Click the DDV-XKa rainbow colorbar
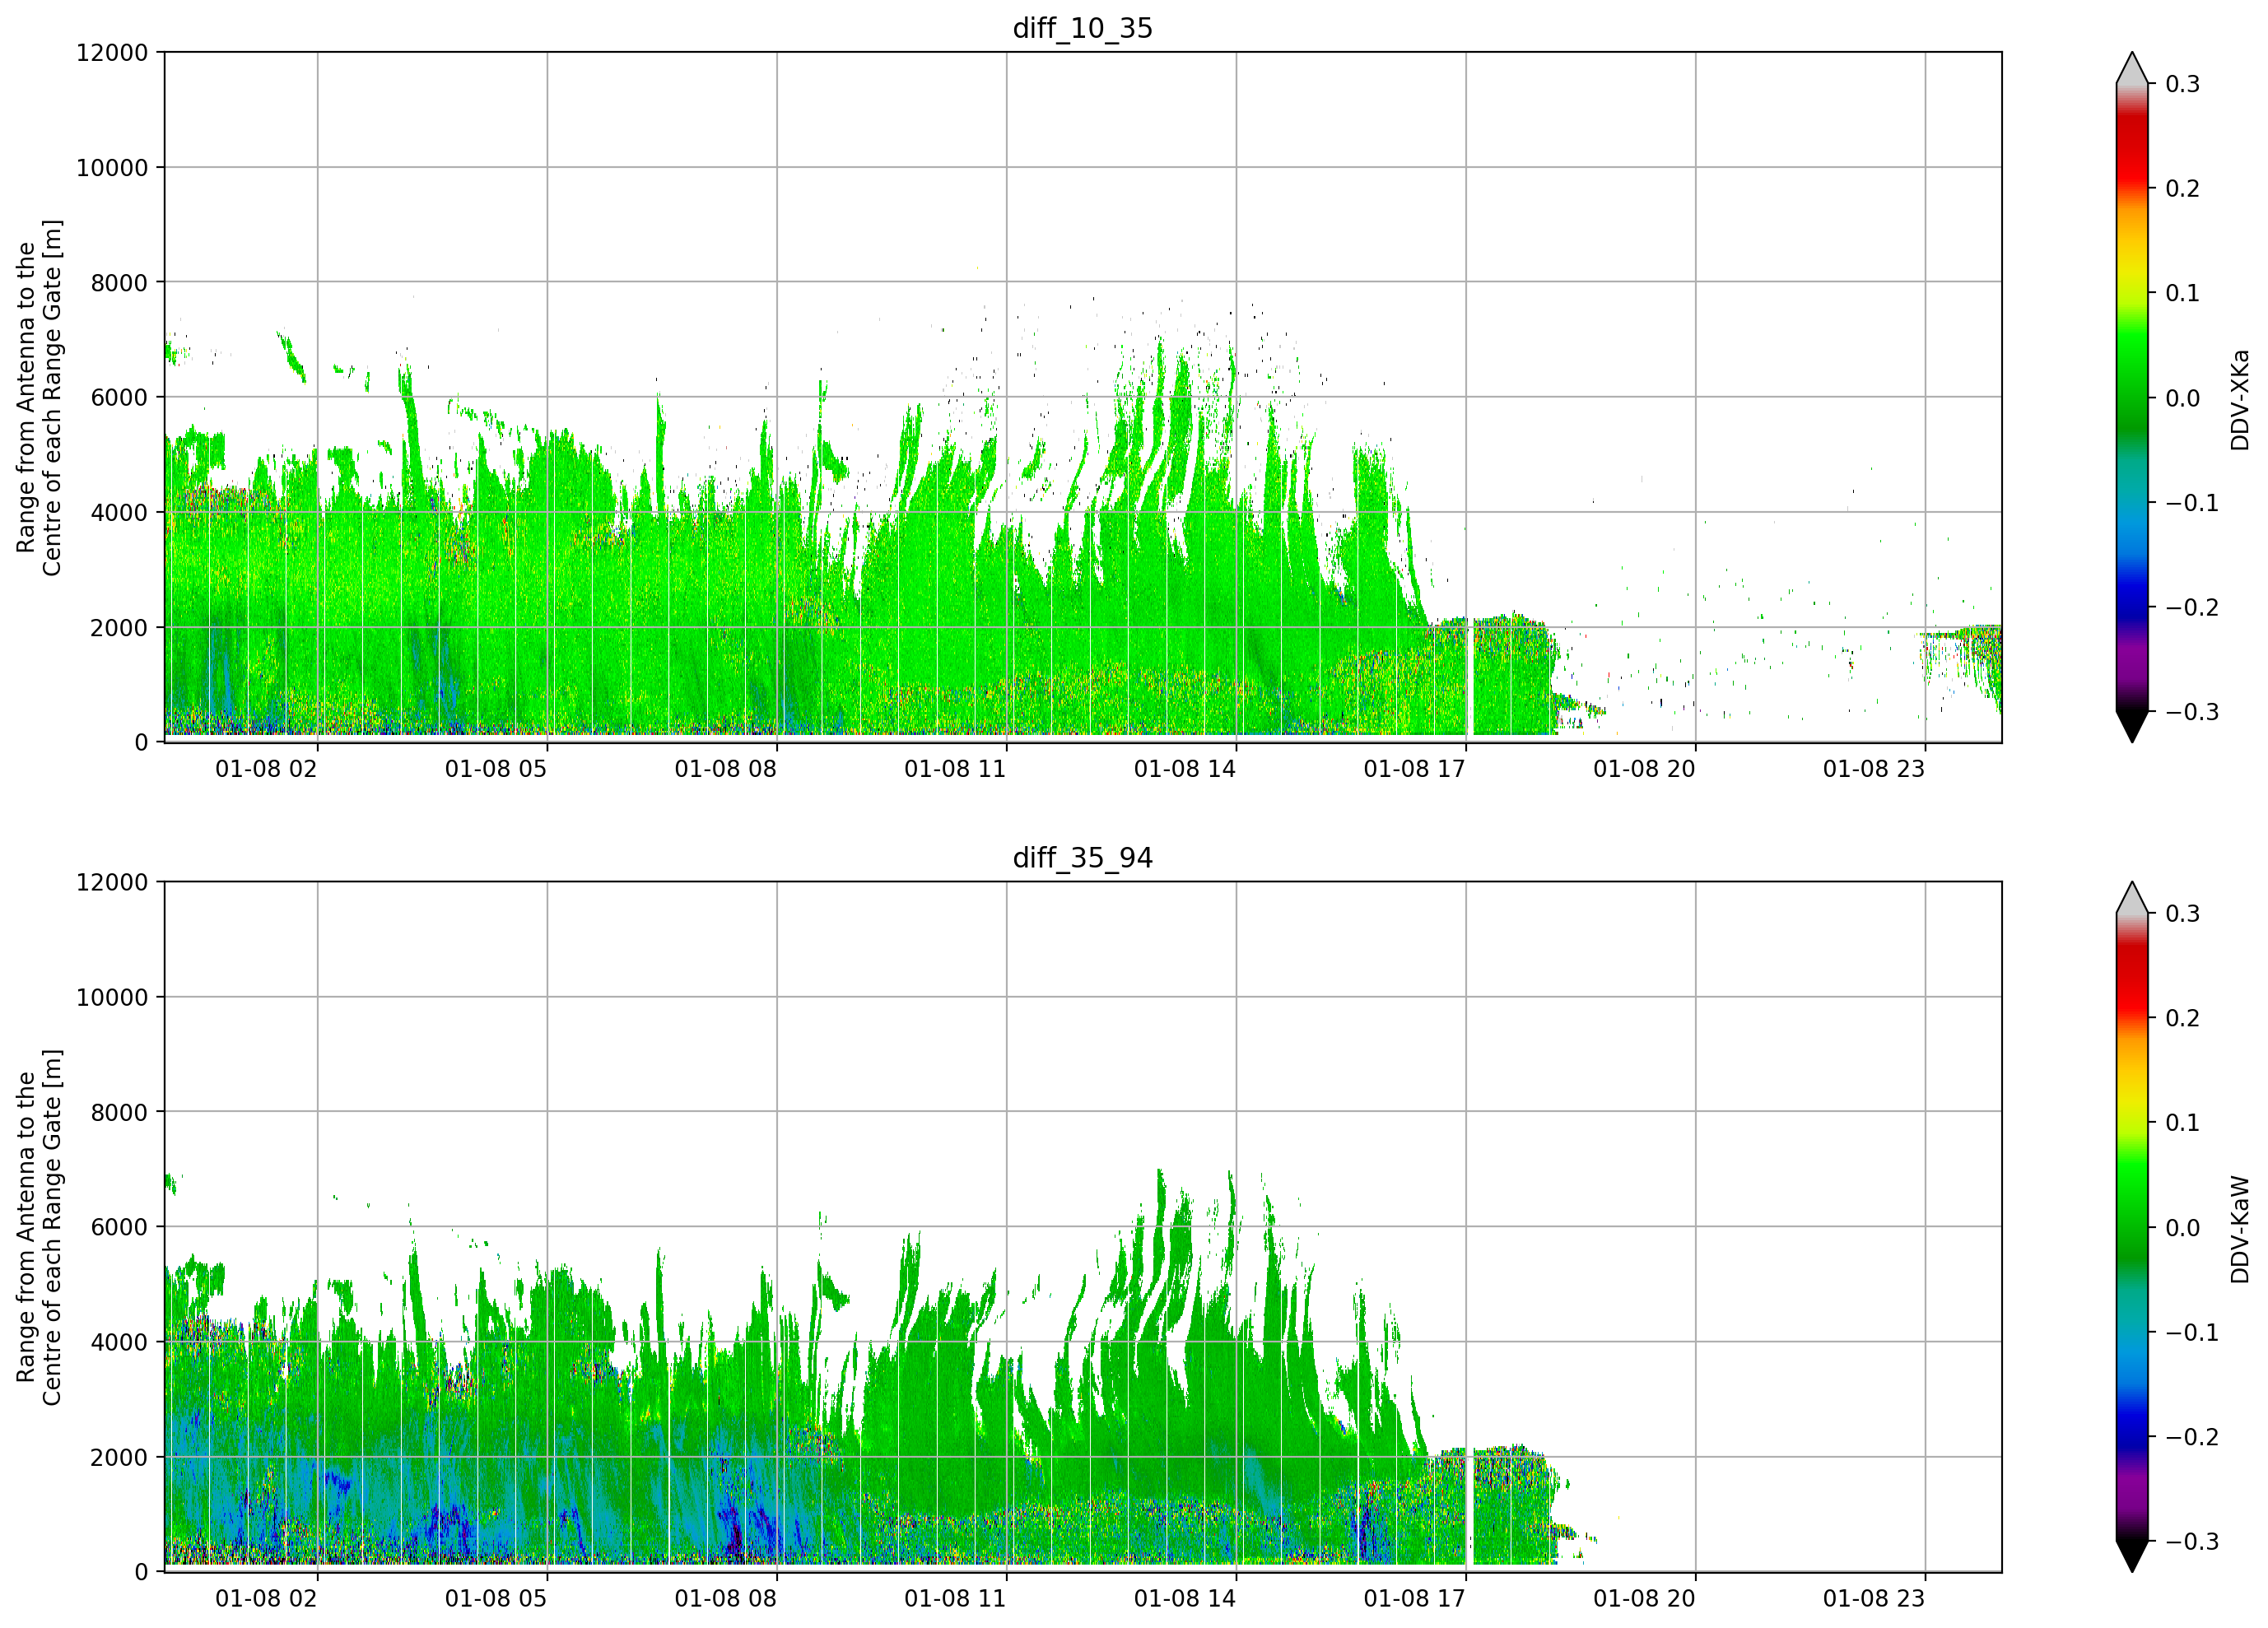 pyautogui.click(x=2132, y=397)
